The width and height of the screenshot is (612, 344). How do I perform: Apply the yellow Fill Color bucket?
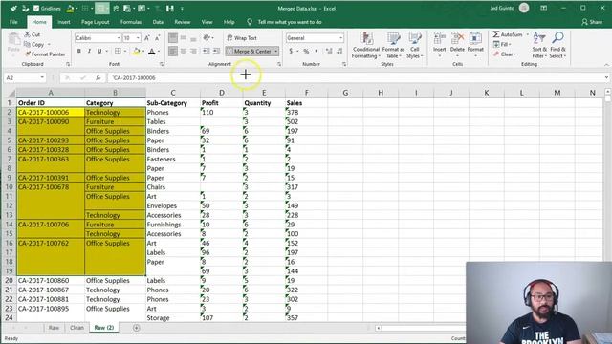click(136, 51)
